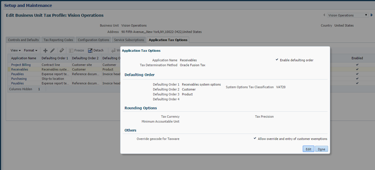Toggle Enable defaulting order checkbox
This screenshot has height=170, width=375.
pyautogui.click(x=277, y=60)
